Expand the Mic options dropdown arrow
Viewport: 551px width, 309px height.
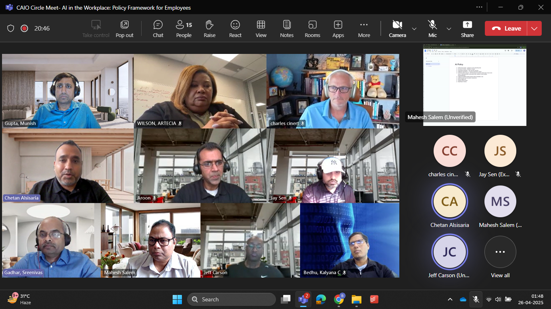coord(449,29)
